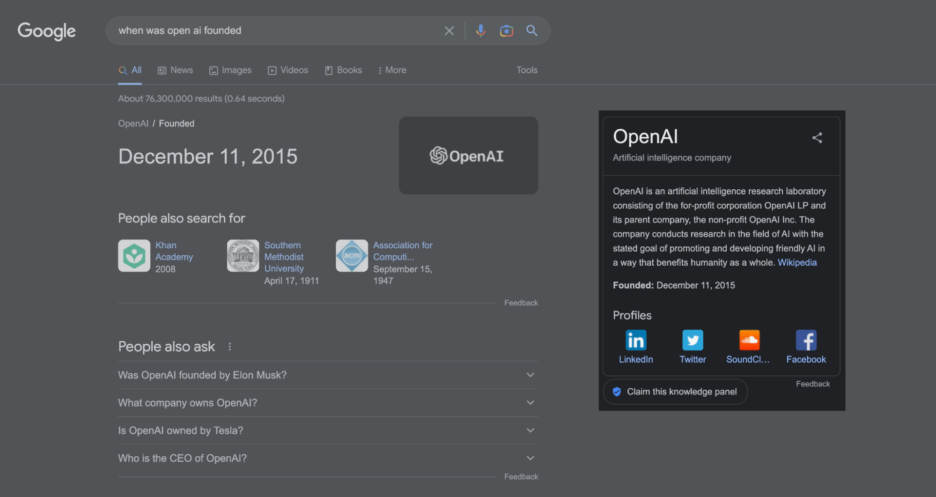
Task: Click Claim this knowledge panel button
Action: 675,392
